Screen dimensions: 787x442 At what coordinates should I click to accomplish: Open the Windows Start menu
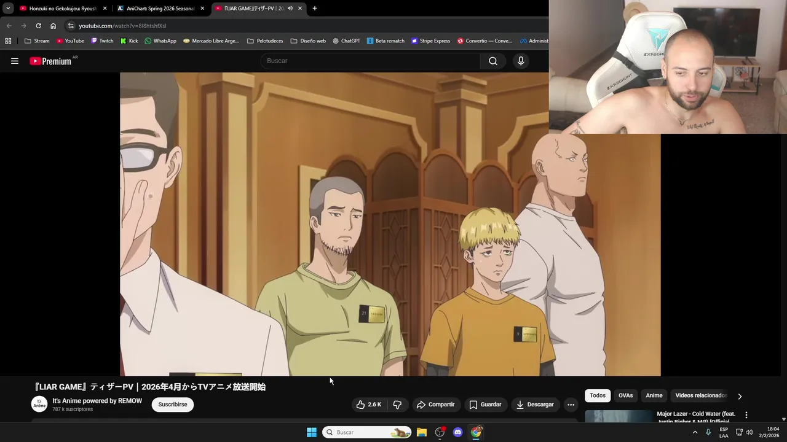312,432
